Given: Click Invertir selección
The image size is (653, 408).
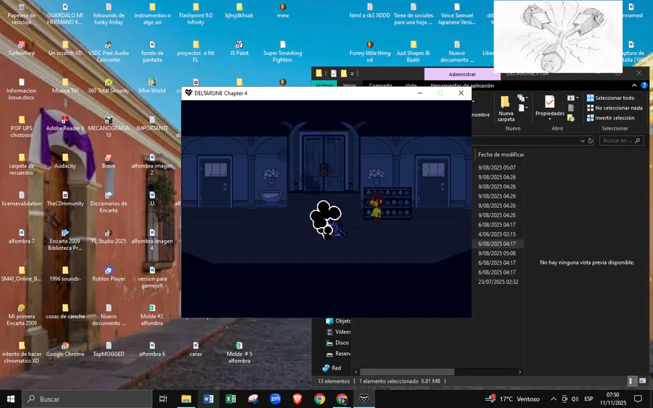Looking at the screenshot, I should tap(610, 117).
